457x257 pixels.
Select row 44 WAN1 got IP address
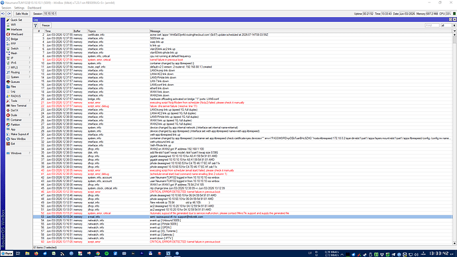(x=243, y=185)
